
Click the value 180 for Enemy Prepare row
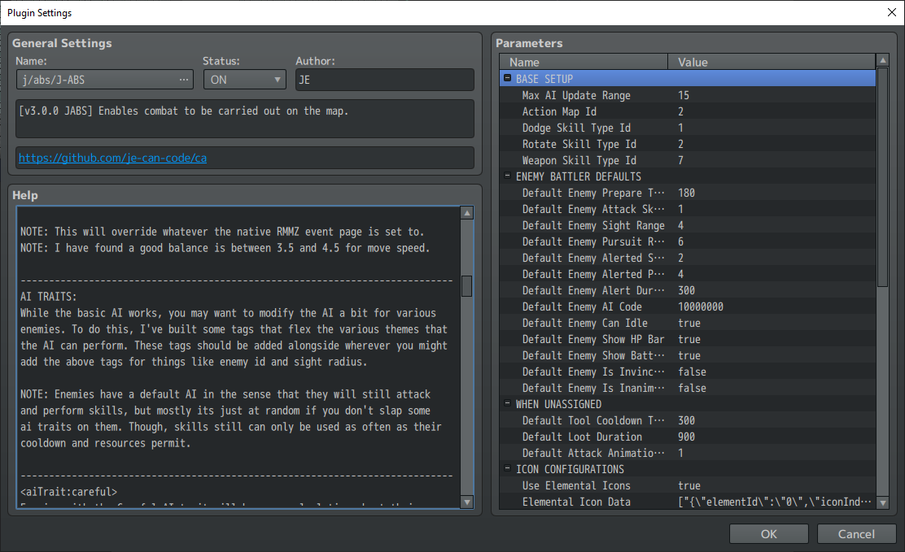click(x=686, y=193)
